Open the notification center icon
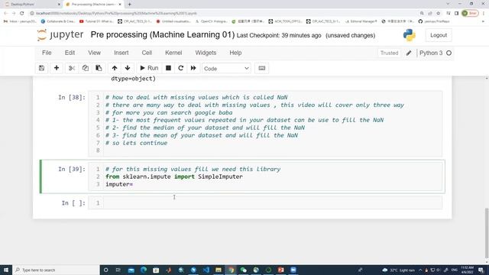This screenshot has width=489, height=275. (x=481, y=270)
